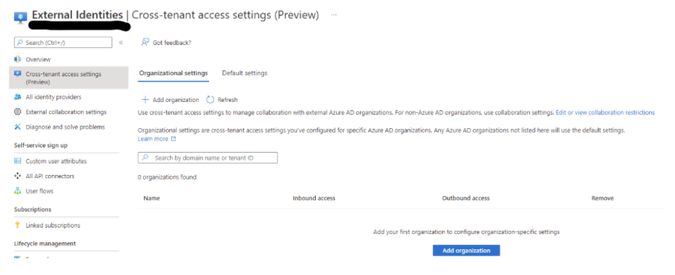Click the External collaboration settings gear icon
Viewport: 675px width, 275px height.
pos(18,112)
